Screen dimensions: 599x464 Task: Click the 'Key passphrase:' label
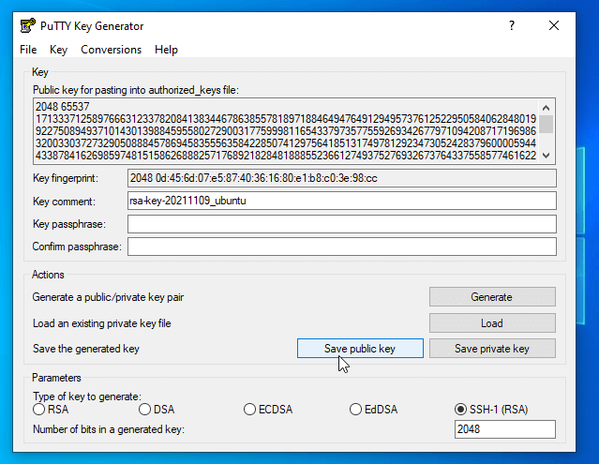tap(68, 224)
